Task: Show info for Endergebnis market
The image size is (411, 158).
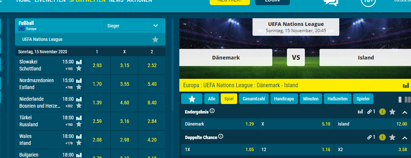Action: (212, 111)
